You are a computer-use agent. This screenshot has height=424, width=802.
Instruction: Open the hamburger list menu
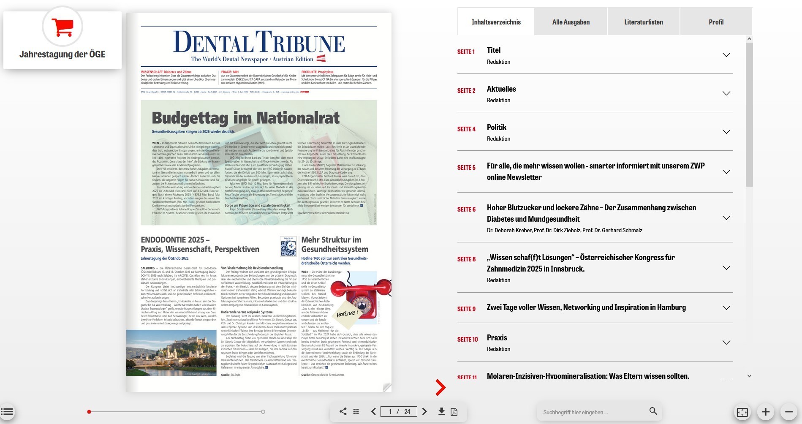coord(7,412)
